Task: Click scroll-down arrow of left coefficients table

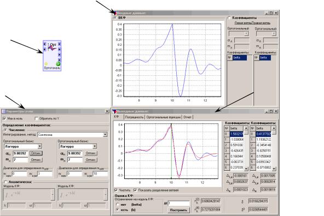Action: pos(246,169)
